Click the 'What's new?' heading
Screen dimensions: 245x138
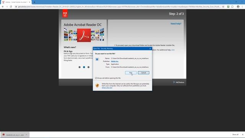[70, 47]
